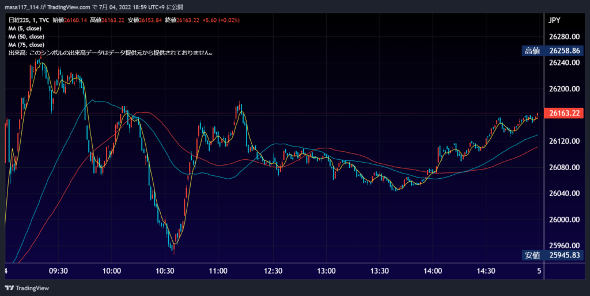Click the 09:30 time axis label
The height and width of the screenshot is (296, 590).
pos(58,271)
